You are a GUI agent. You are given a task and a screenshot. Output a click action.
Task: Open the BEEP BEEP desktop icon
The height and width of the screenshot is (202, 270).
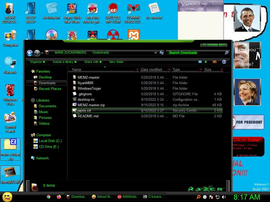coord(31,13)
